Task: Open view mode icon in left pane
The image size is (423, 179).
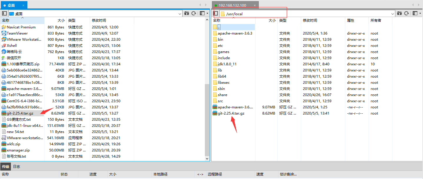Action: coord(202,13)
